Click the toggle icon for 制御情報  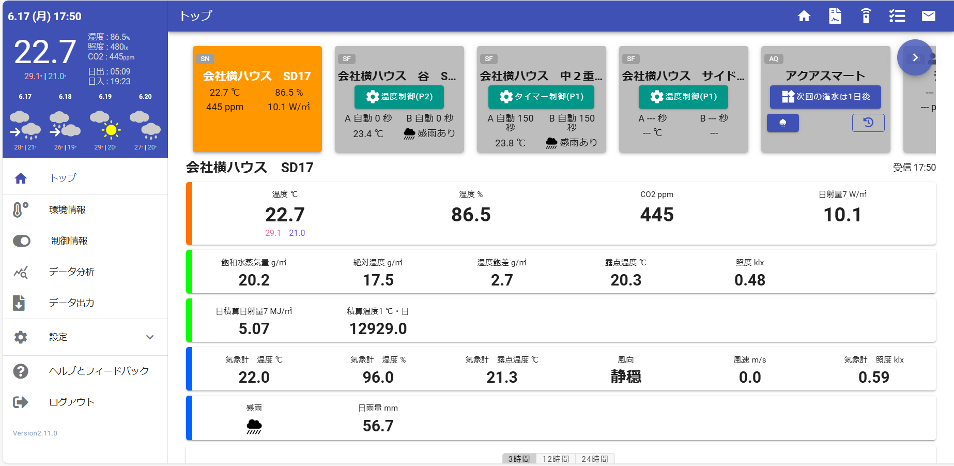pyautogui.click(x=22, y=241)
